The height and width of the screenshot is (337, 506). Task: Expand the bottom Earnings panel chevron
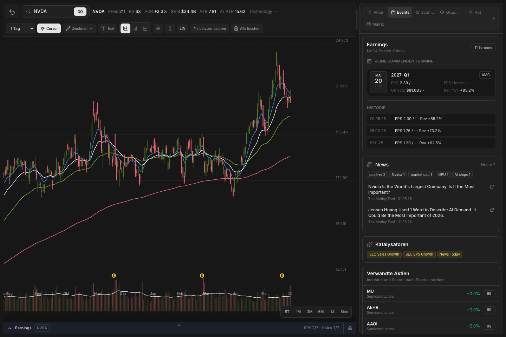tap(10, 328)
